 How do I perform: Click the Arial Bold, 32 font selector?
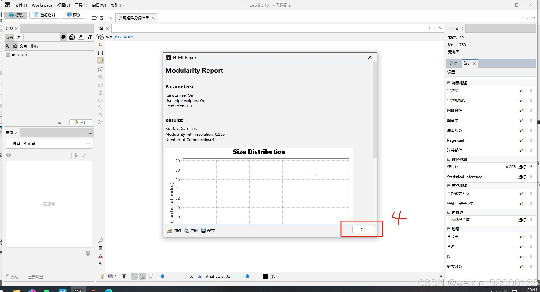pos(218,276)
